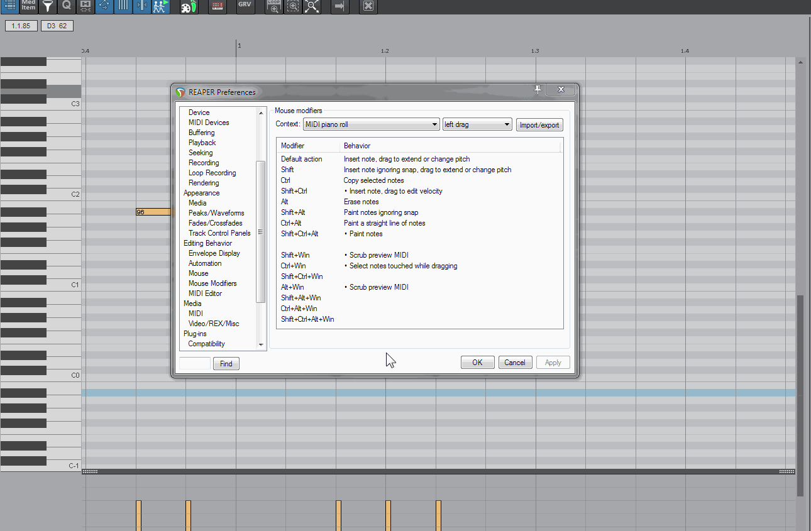Click the Import/export button
The image size is (811, 531).
point(539,125)
